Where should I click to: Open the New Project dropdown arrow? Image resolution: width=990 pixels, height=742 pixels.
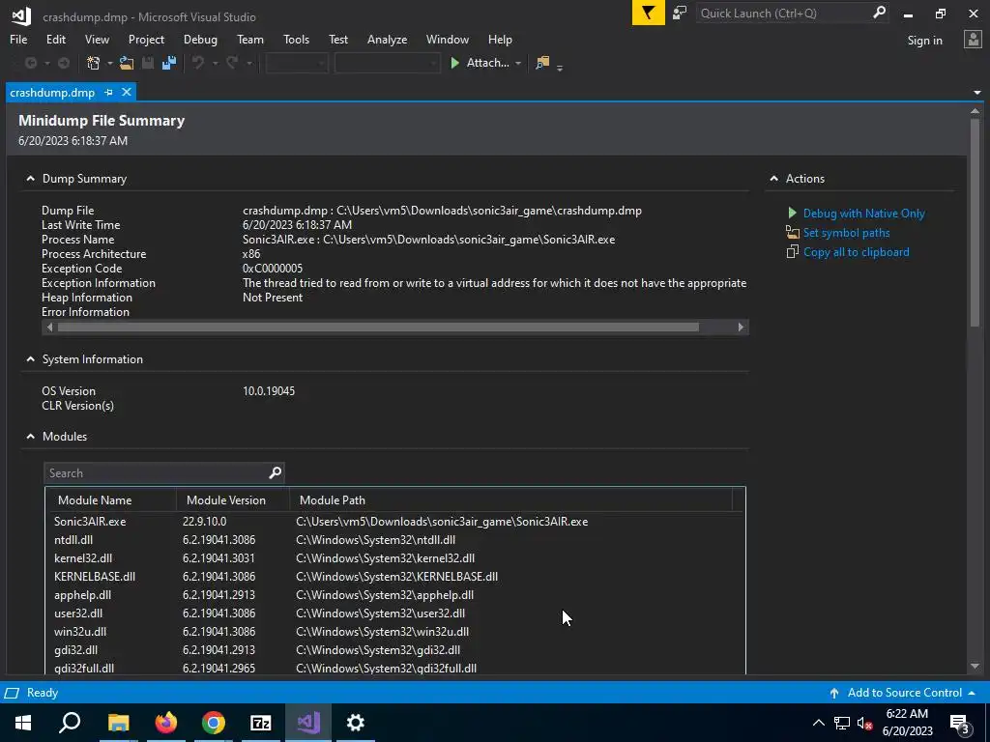(109, 63)
